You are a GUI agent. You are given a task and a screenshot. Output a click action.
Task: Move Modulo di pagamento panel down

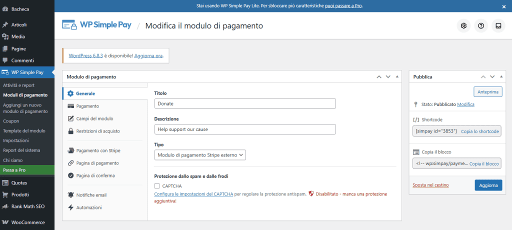388,77
